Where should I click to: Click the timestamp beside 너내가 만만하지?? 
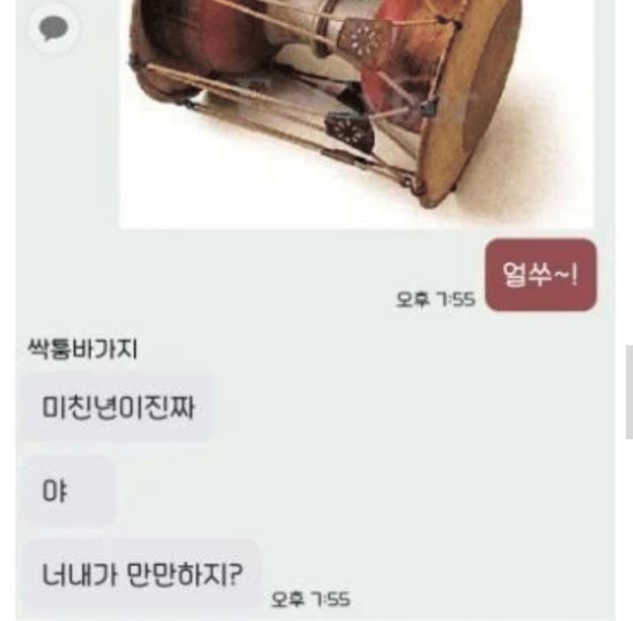(x=310, y=599)
